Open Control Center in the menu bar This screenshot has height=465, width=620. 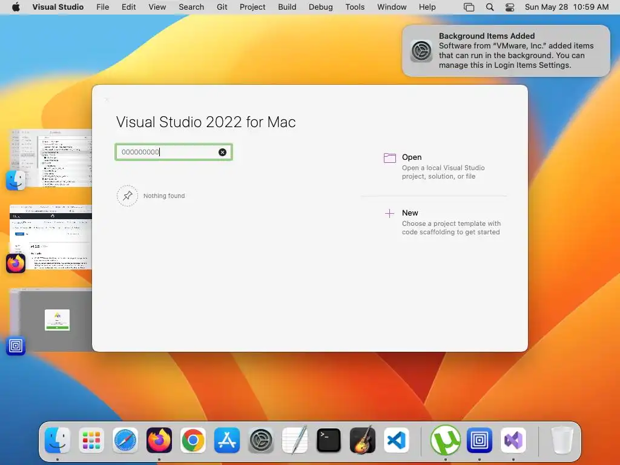tap(510, 7)
